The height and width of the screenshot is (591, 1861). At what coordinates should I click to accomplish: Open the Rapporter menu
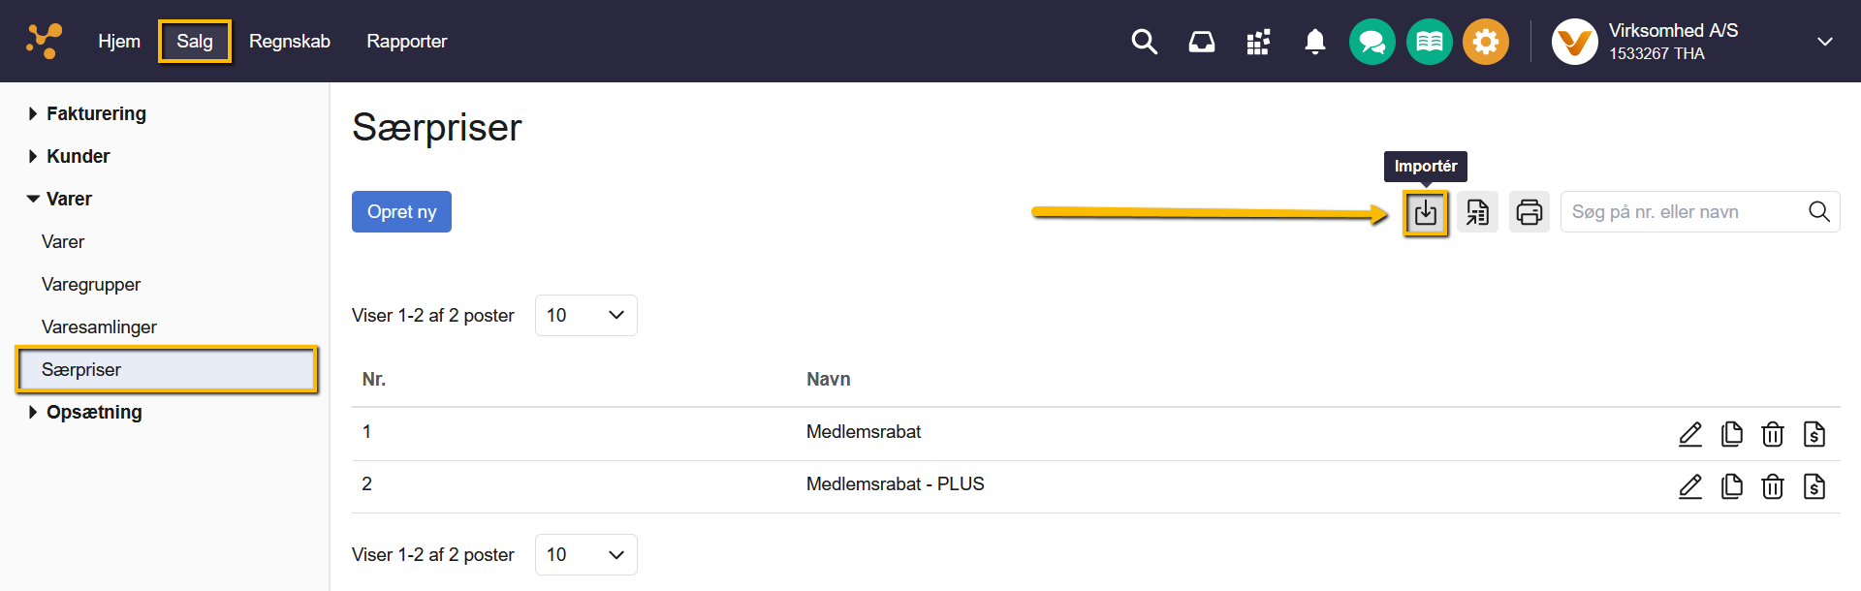coord(407,42)
